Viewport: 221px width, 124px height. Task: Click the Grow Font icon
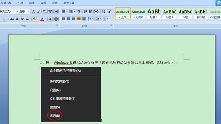coord(33,11)
